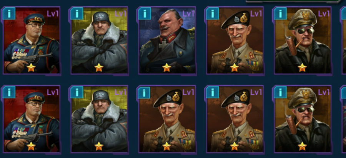Click gold star on bottom-row pipe general
Viewport: 346px width, 158px height.
[302, 146]
